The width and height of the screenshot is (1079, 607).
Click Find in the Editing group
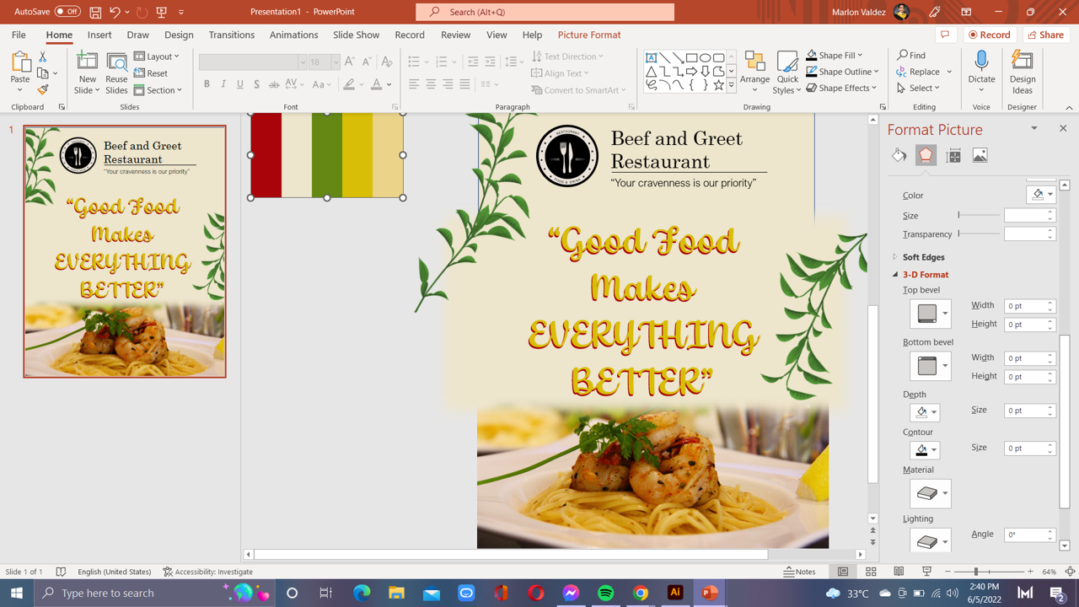coord(911,56)
